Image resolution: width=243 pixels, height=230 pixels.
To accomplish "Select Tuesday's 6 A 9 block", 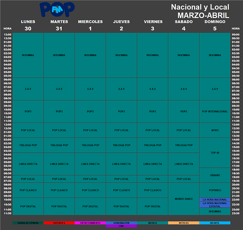I will click(x=59, y=89).
